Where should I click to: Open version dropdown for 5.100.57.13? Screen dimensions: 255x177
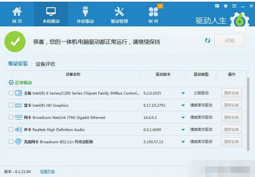tap(183, 142)
